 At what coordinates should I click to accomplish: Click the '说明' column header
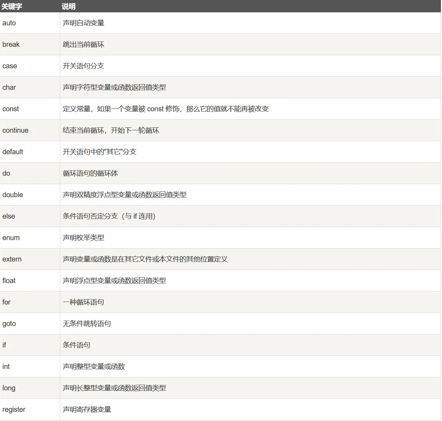69,6
